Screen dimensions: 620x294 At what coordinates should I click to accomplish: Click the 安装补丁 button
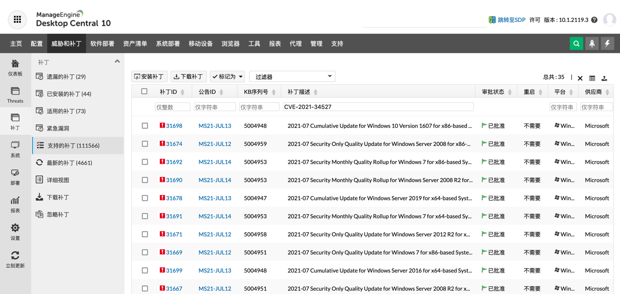(149, 77)
